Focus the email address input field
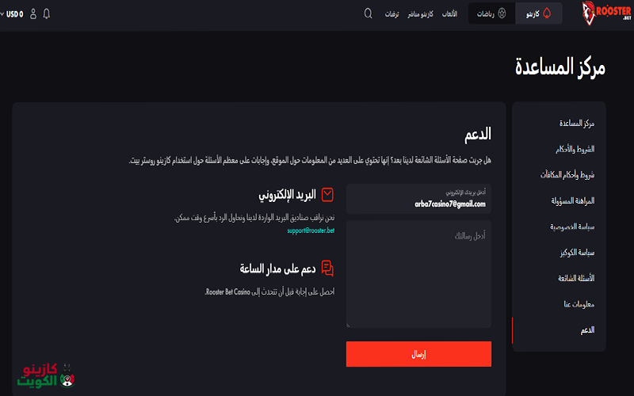 418,199
